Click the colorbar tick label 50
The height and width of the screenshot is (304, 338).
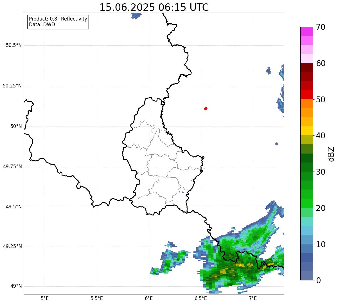[321, 100]
